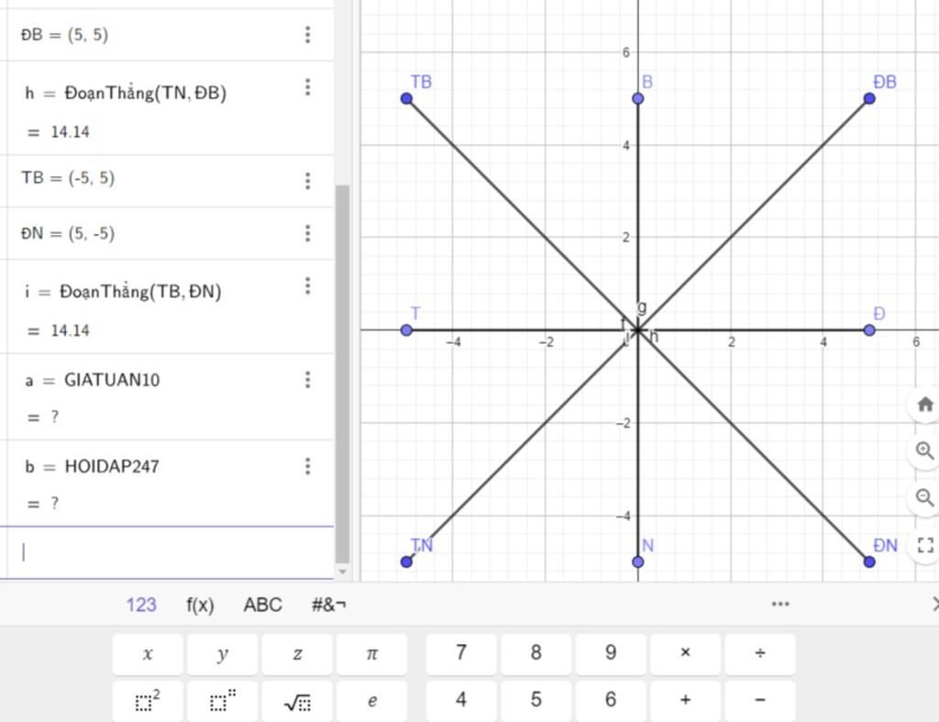The height and width of the screenshot is (722, 939).
Task: Tap the 6 key
Action: (611, 700)
